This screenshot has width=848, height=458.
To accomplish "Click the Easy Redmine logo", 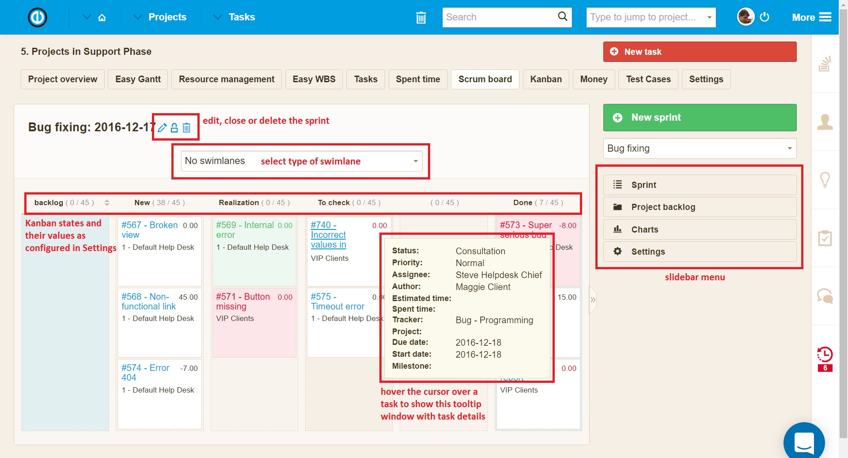I will pyautogui.click(x=37, y=17).
